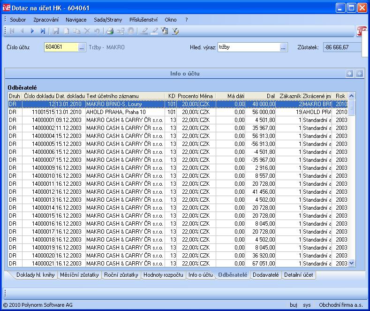Jump to the last record arrow

point(43,31)
